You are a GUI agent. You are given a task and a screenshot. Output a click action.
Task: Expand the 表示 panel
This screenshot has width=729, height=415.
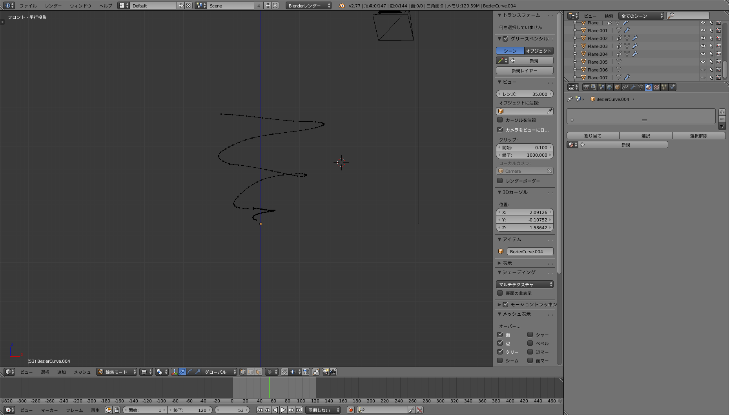(507, 263)
